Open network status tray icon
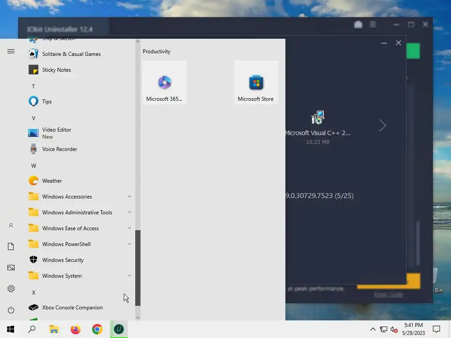Screen dimensions: 451x338 point(384,329)
